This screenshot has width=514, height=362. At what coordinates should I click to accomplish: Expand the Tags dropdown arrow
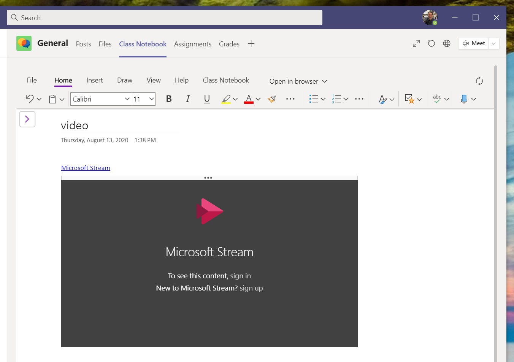click(x=419, y=99)
